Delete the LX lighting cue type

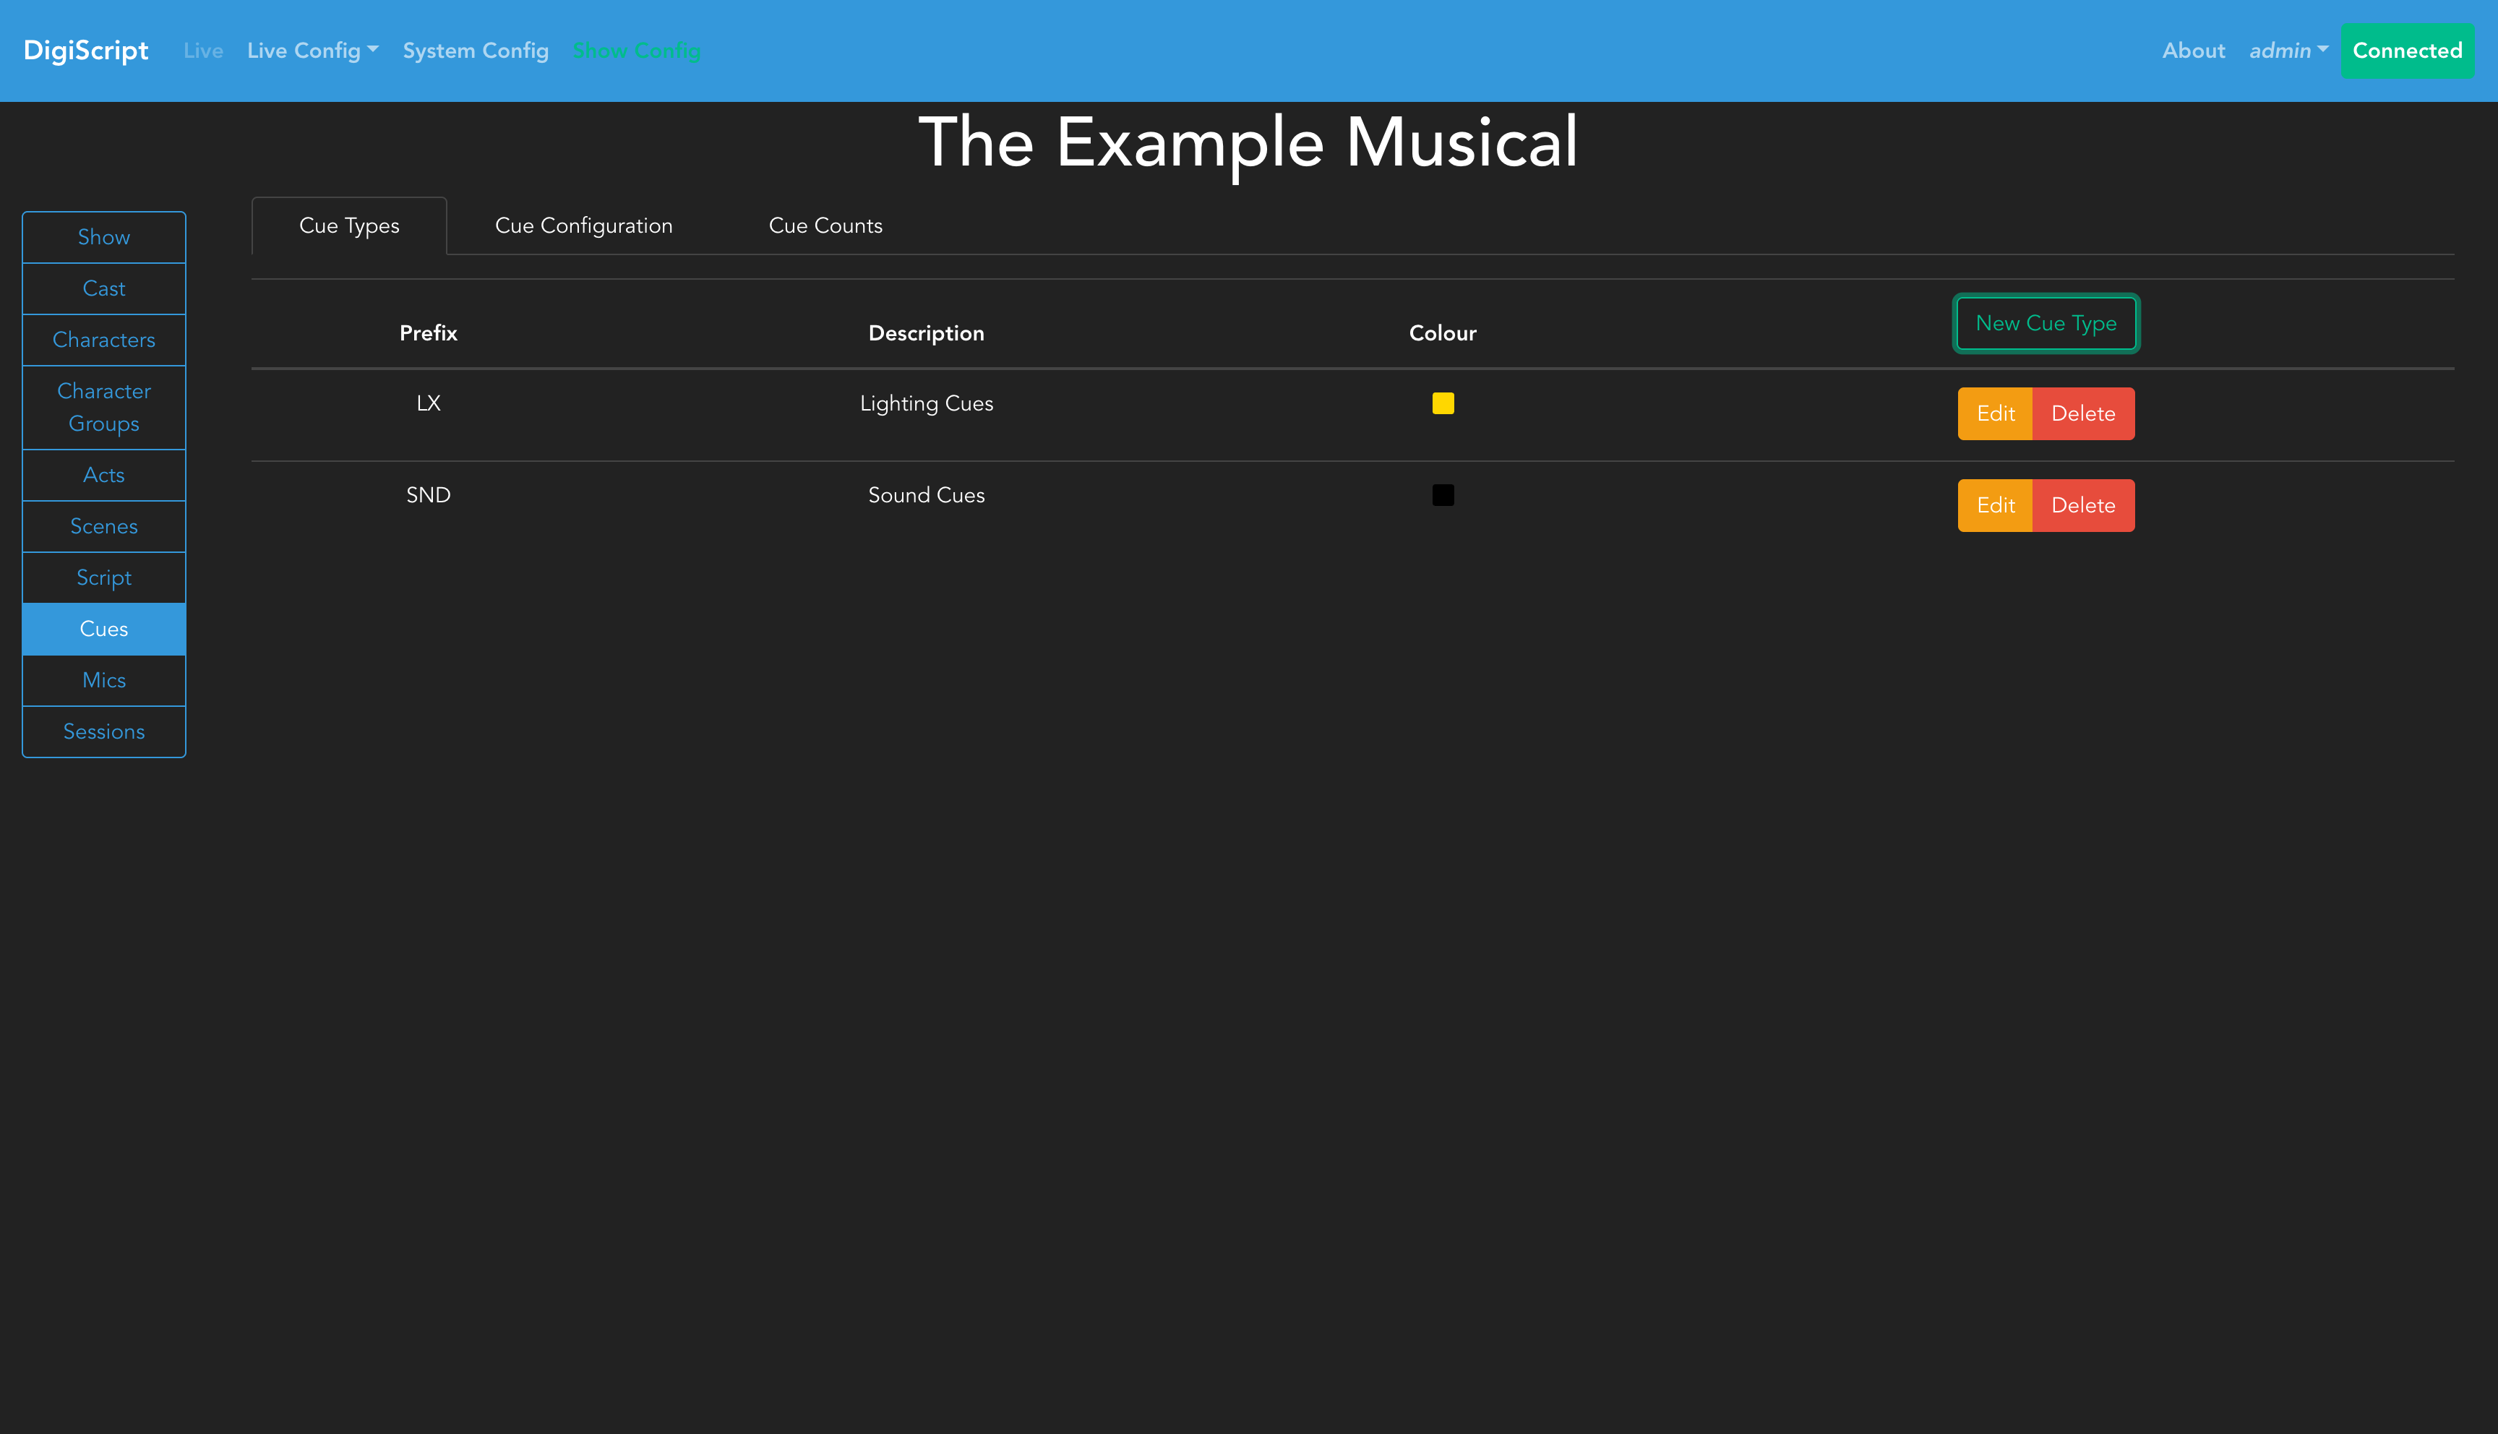tap(2082, 413)
